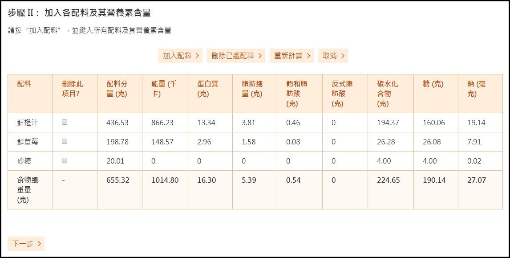Click the total energy value 1014.80

click(x=165, y=180)
